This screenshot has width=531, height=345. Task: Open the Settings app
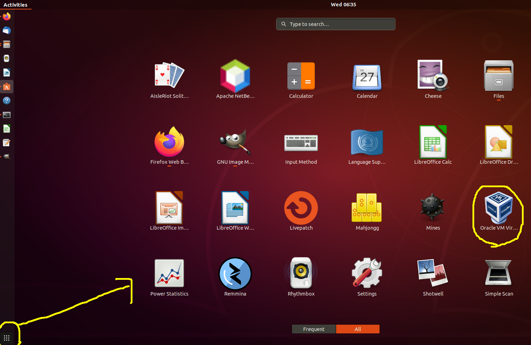tap(367, 278)
